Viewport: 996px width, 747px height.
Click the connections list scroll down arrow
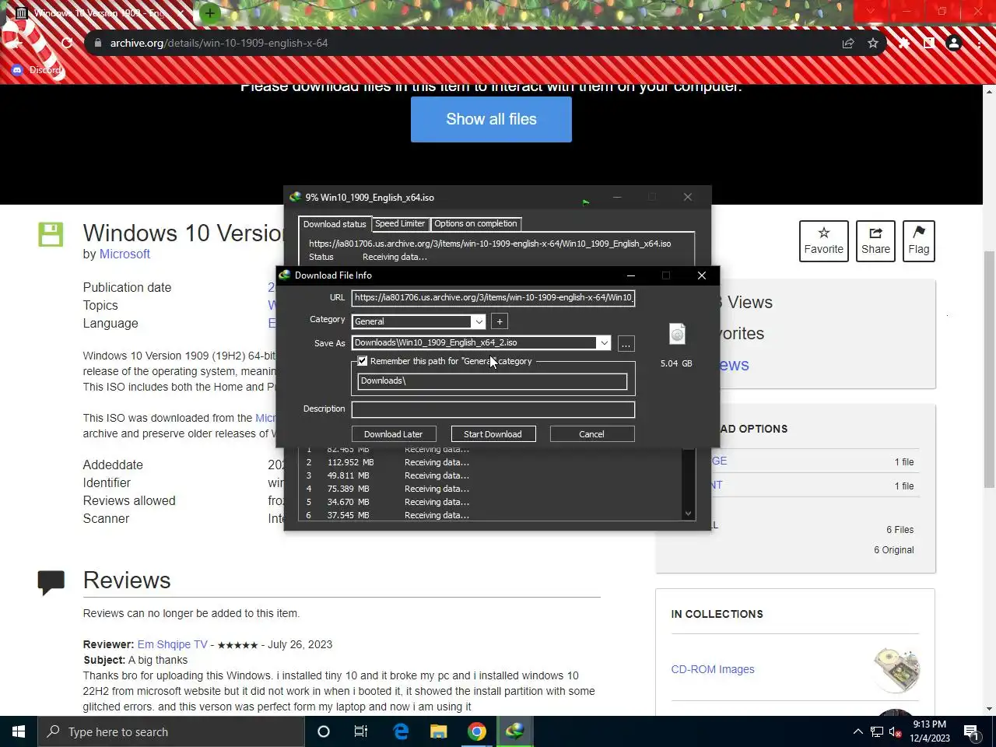[688, 514]
